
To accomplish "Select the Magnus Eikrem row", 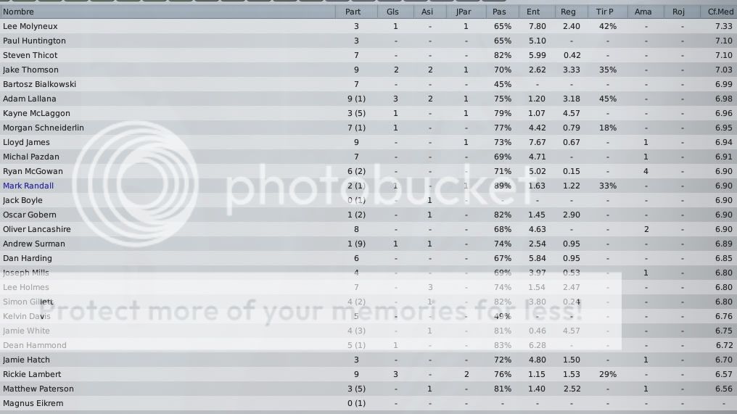I will click(x=33, y=403).
